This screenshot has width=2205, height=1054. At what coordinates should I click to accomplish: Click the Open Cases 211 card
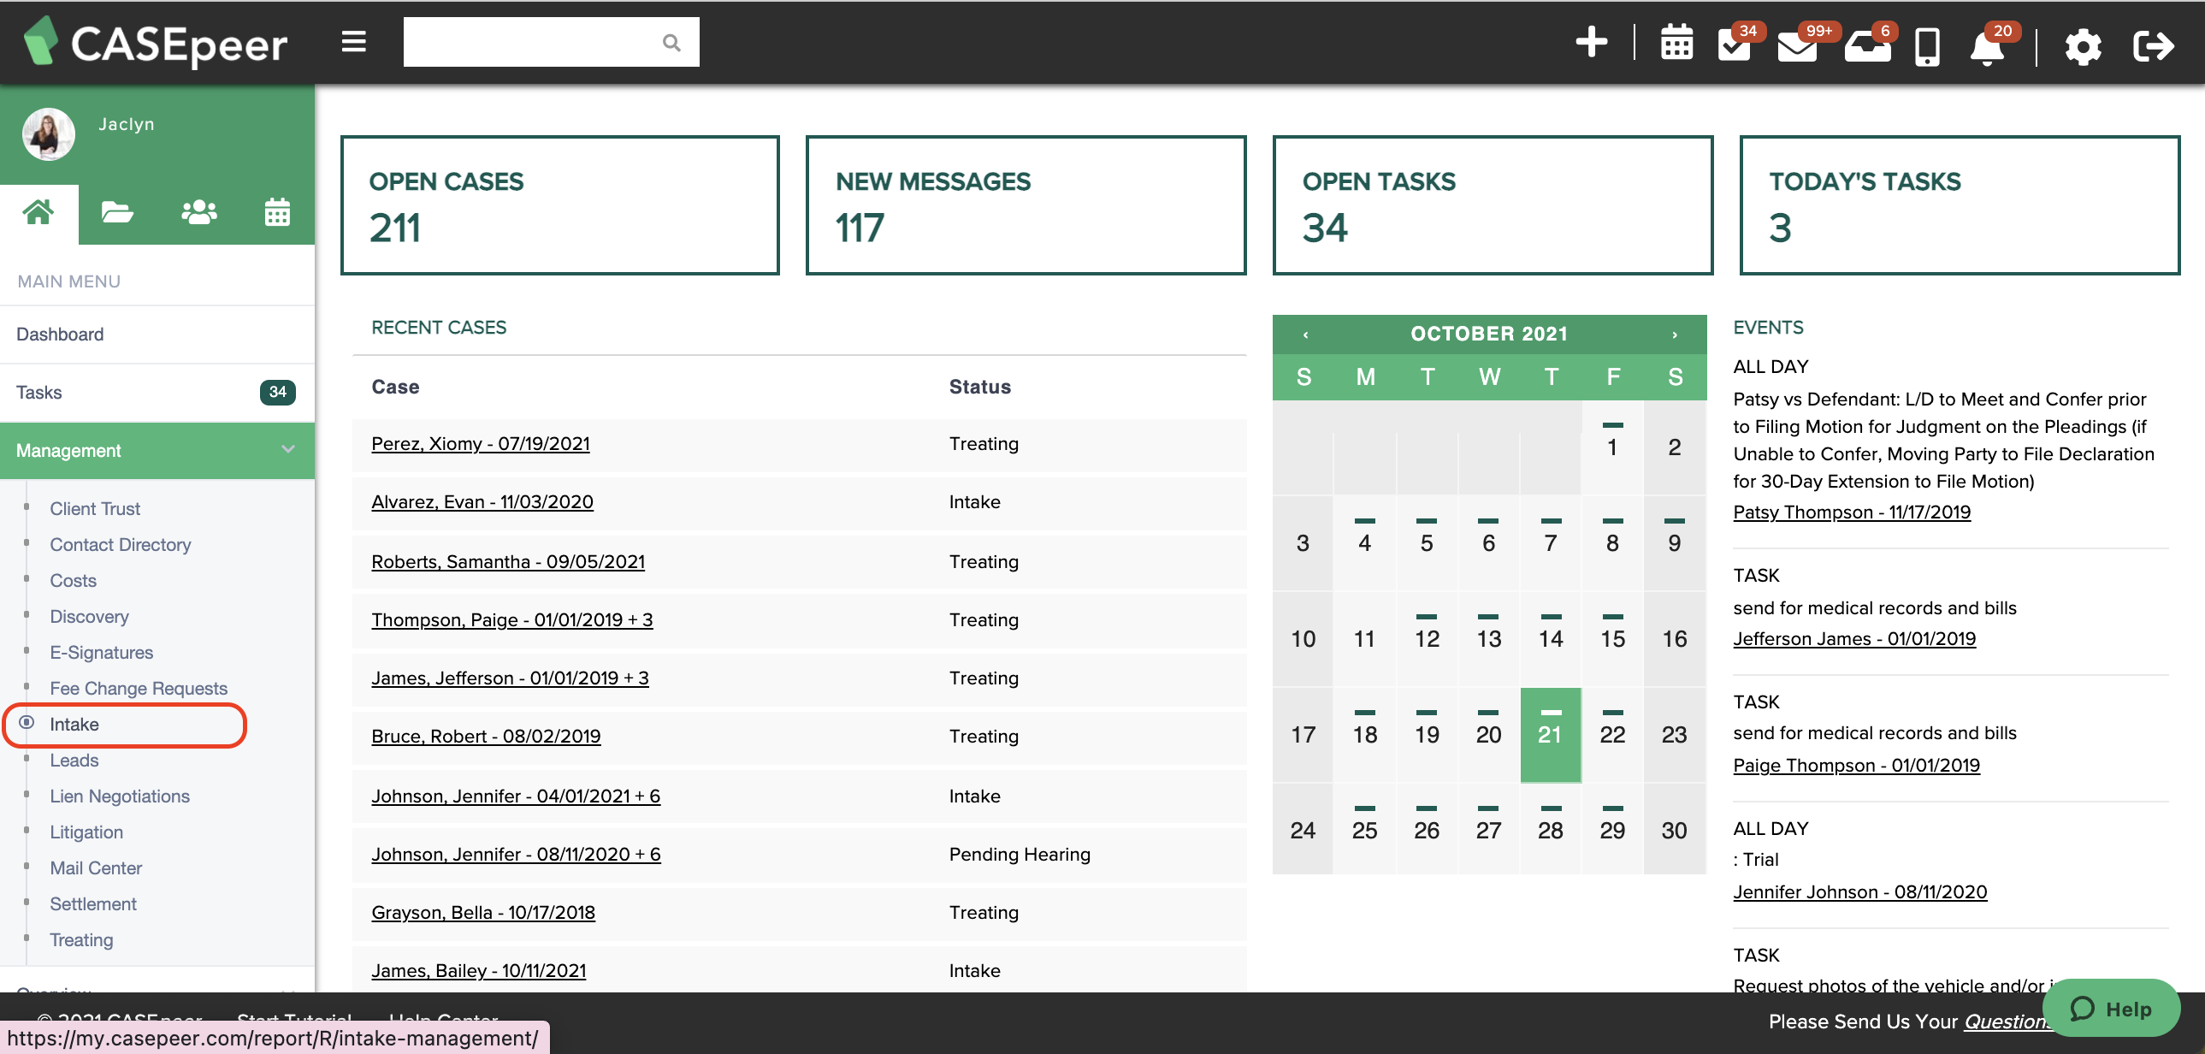tap(560, 205)
